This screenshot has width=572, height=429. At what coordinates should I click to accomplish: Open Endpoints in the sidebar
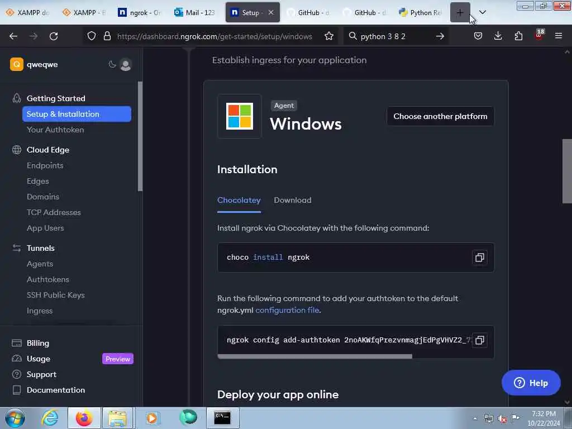[45, 165]
